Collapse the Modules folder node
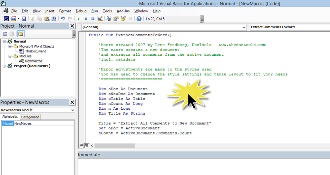 (10, 56)
